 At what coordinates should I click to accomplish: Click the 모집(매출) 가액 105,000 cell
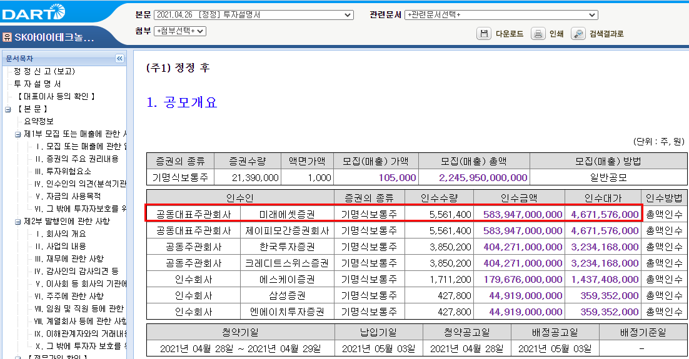(x=376, y=177)
